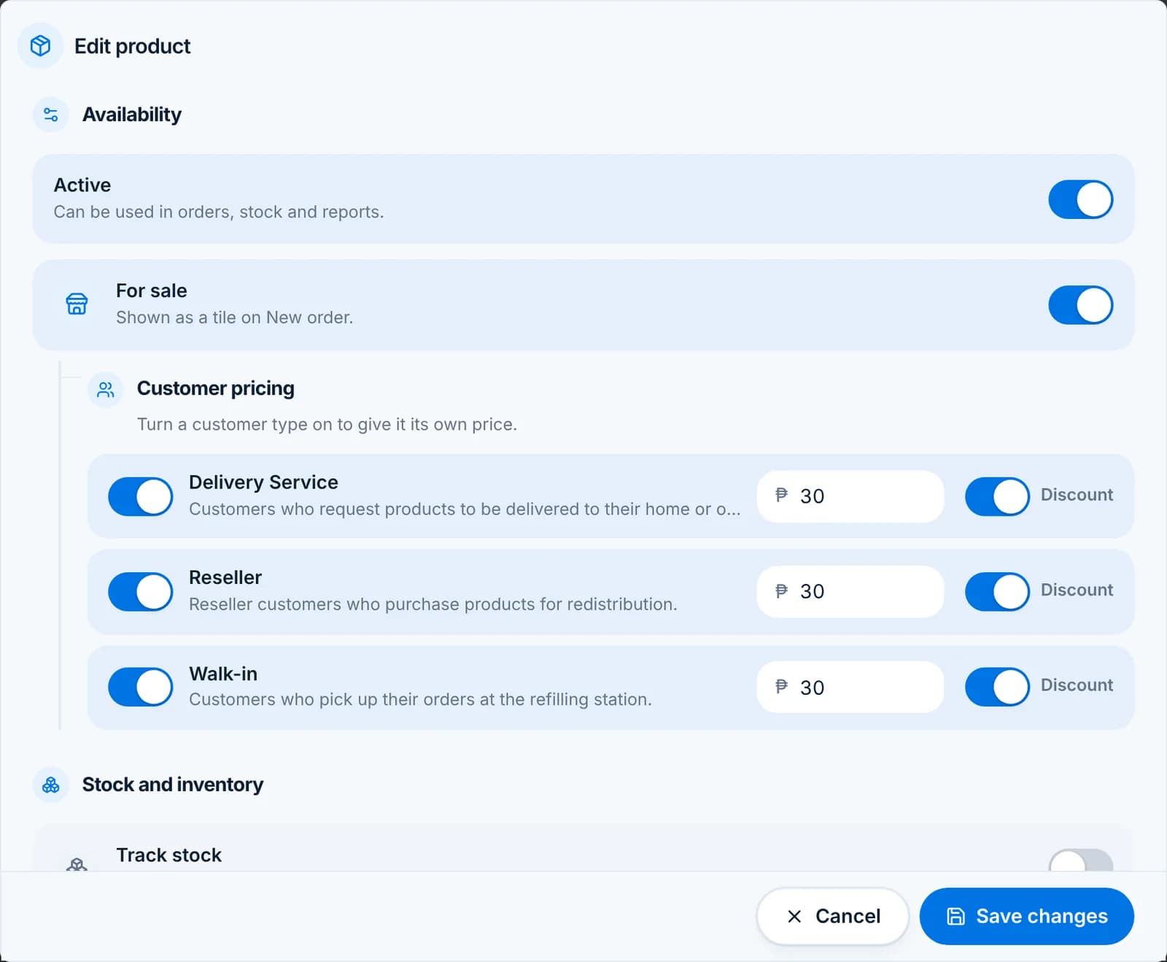The height and width of the screenshot is (962, 1167).
Task: Click the Walk-in title text
Action: point(223,674)
